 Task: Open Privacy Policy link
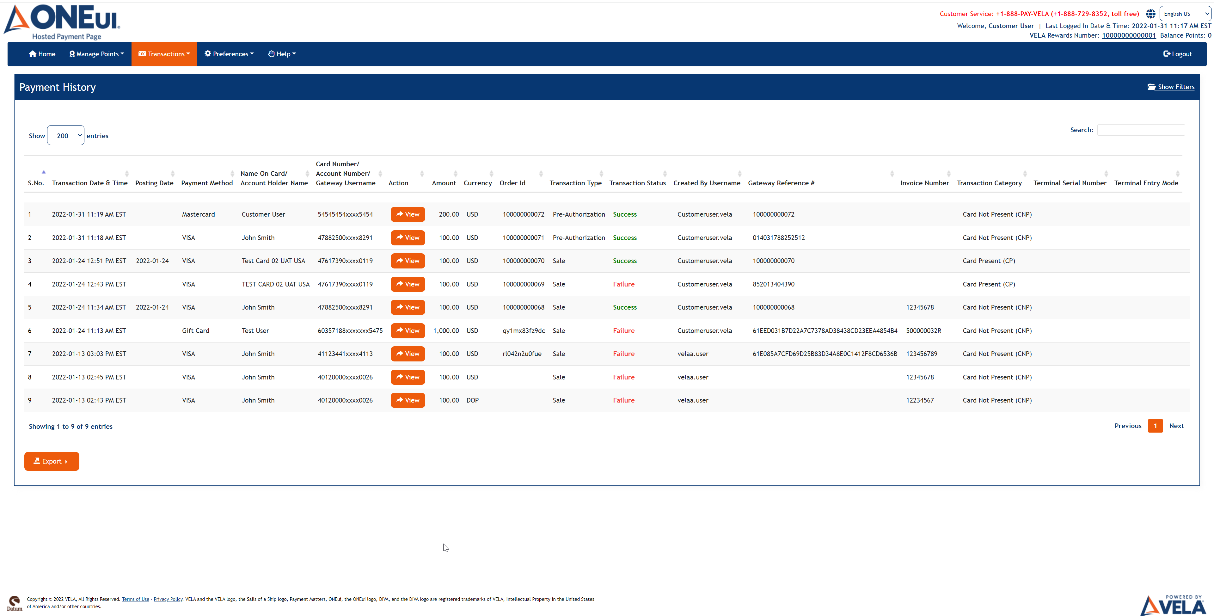tap(168, 599)
